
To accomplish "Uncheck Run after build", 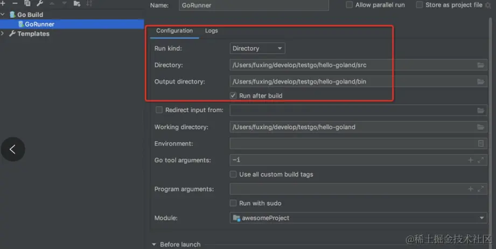I will pyautogui.click(x=233, y=95).
